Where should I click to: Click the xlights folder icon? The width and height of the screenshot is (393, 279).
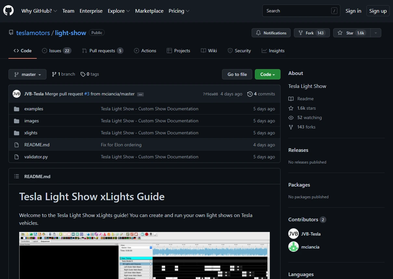click(17, 133)
